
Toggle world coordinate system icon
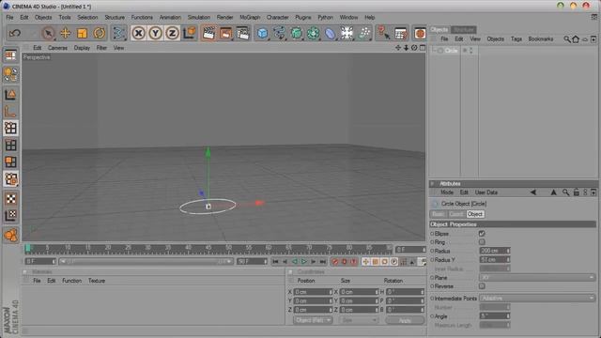coord(190,34)
